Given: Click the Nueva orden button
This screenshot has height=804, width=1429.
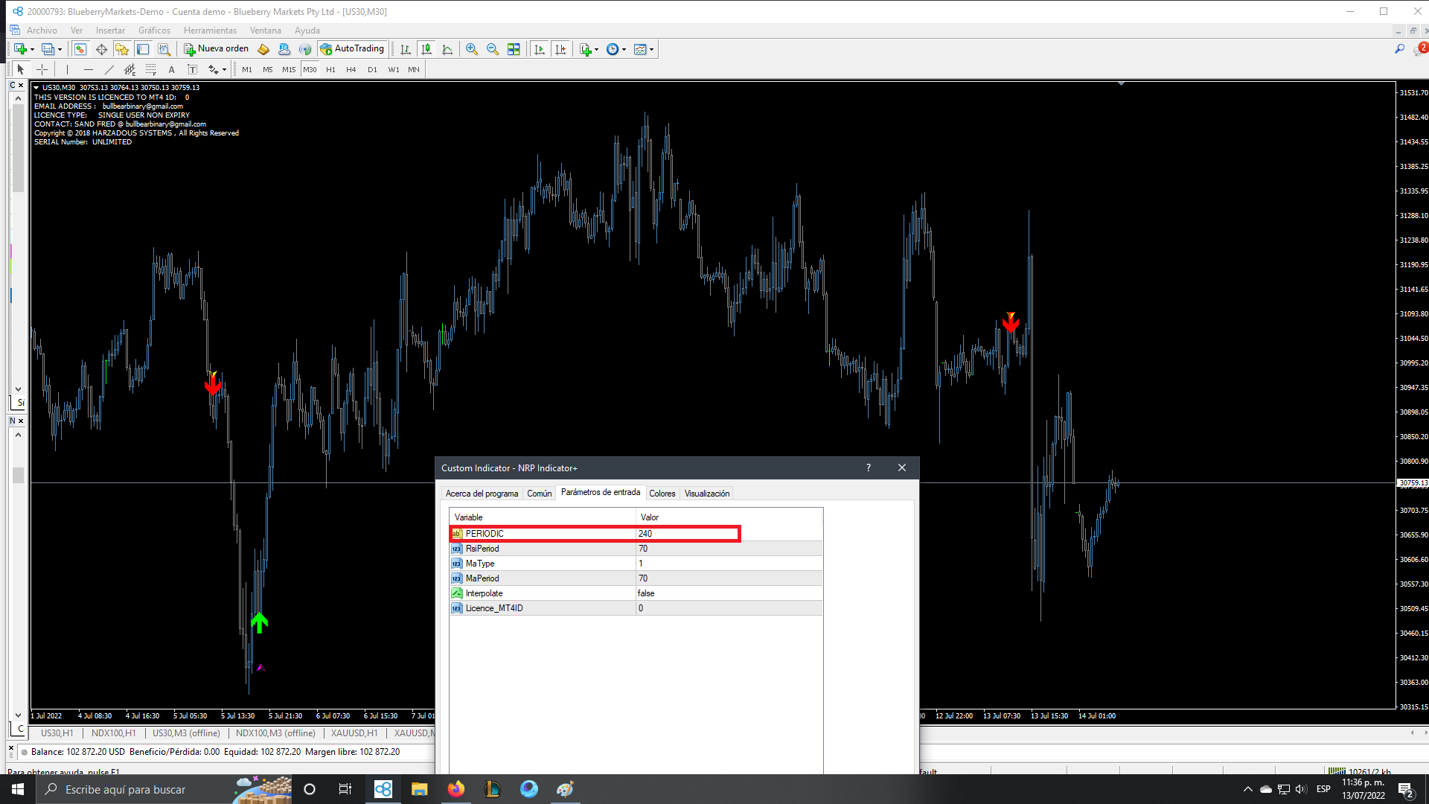Looking at the screenshot, I should point(217,49).
